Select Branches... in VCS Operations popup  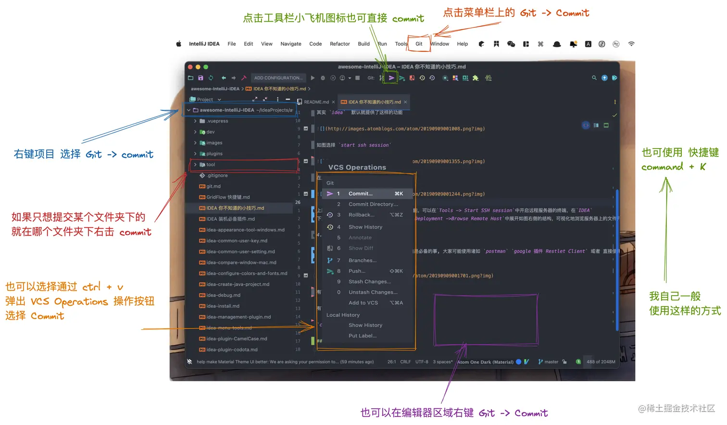(x=368, y=261)
